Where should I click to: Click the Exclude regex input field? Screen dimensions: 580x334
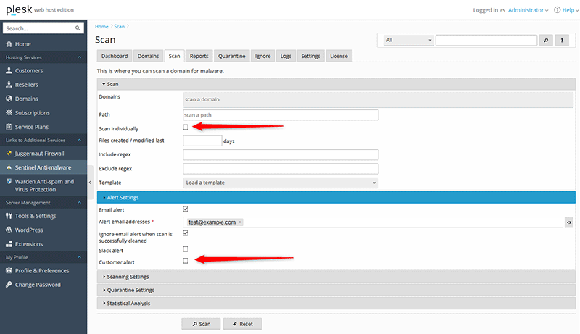coord(281,169)
